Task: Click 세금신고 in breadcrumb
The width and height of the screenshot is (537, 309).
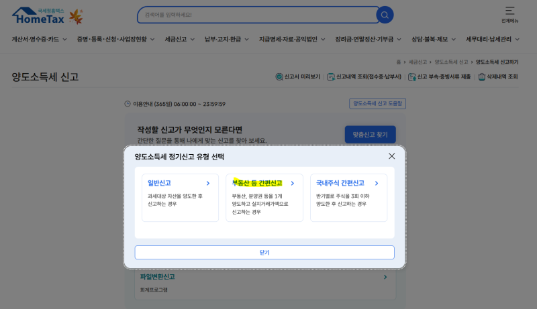Action: click(418, 62)
